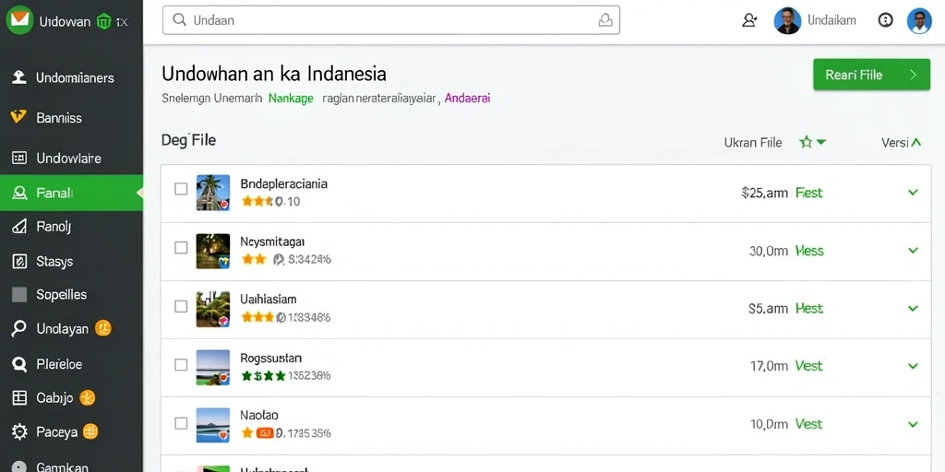Click the $25,am value
The width and height of the screenshot is (945, 472).
click(765, 193)
